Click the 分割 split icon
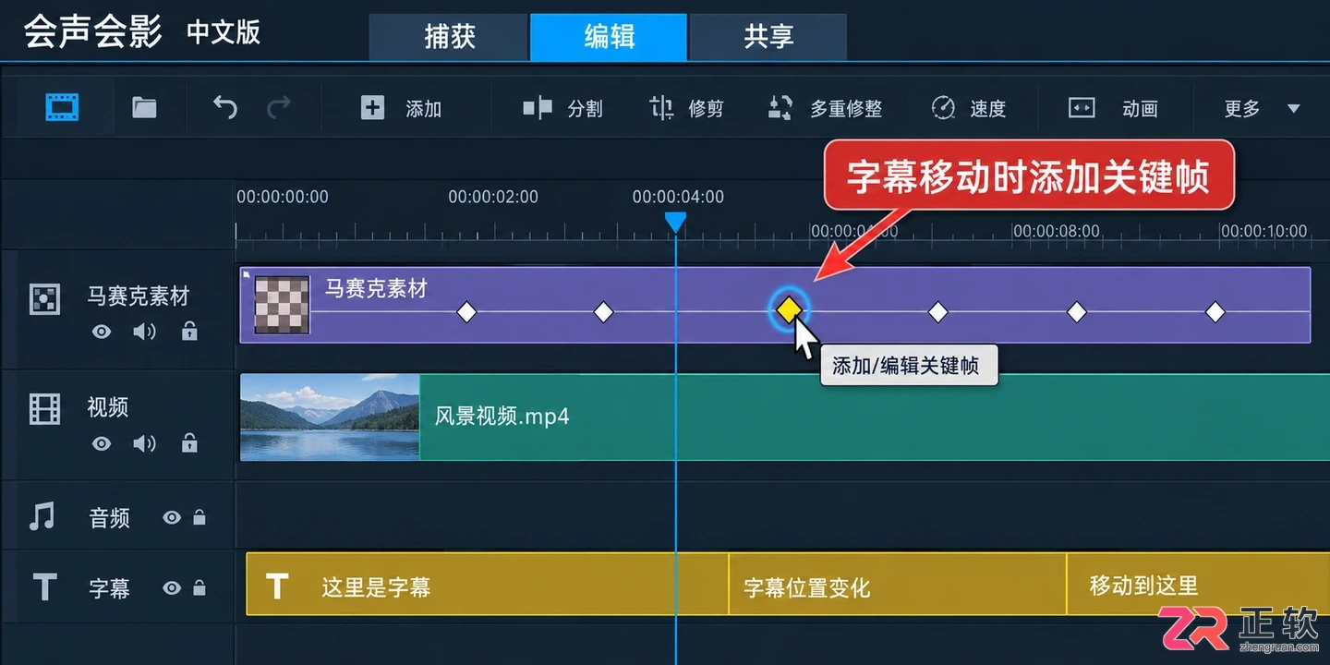 pyautogui.click(x=538, y=108)
